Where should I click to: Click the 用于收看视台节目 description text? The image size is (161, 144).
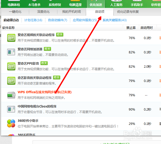pyautogui.click(x=60, y=112)
